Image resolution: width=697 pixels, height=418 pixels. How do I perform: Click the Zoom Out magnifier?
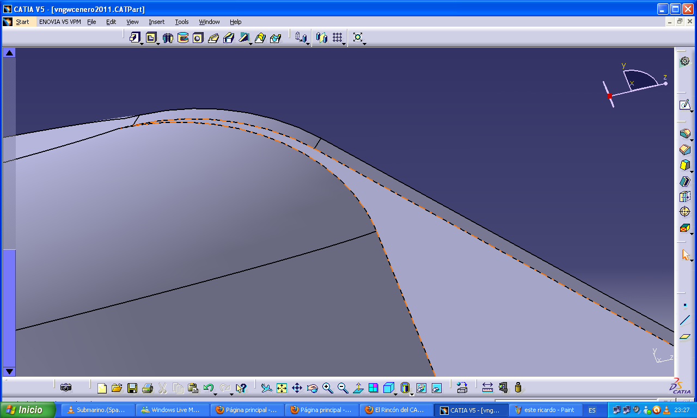coord(343,388)
